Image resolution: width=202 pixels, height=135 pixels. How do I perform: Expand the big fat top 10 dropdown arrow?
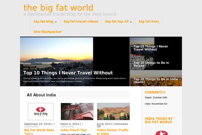pos(131,22)
